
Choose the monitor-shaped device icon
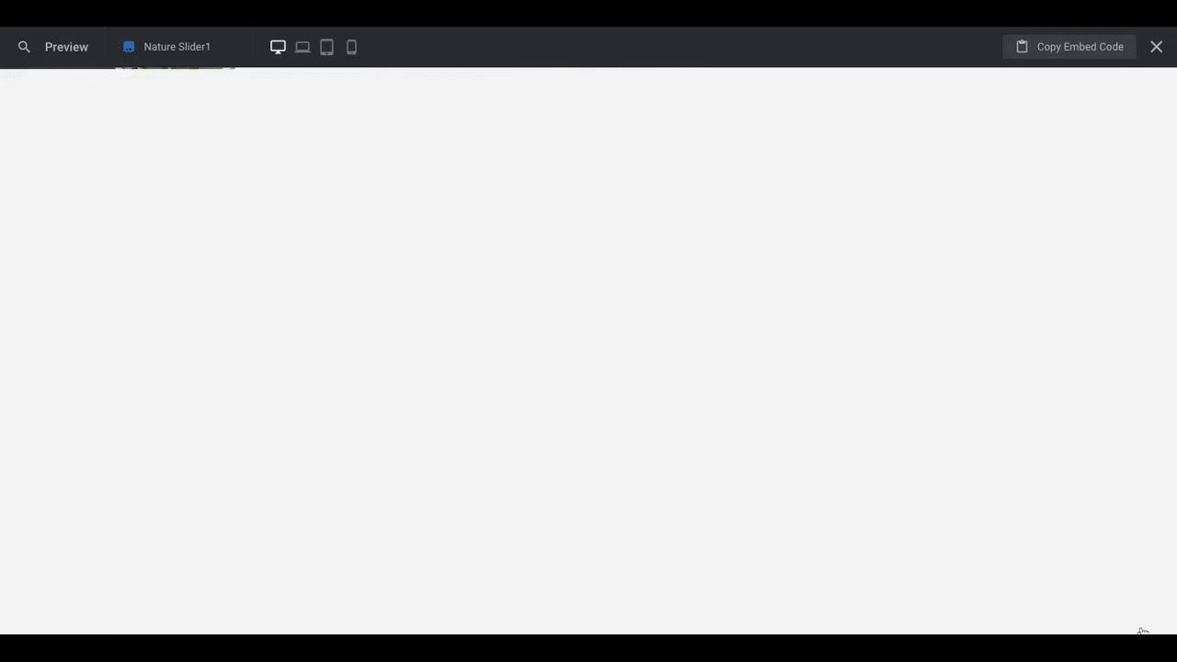[278, 47]
